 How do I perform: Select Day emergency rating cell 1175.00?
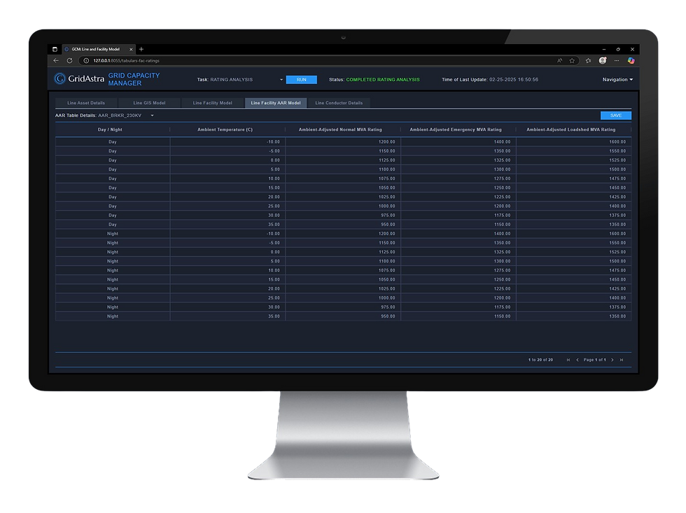(x=458, y=215)
